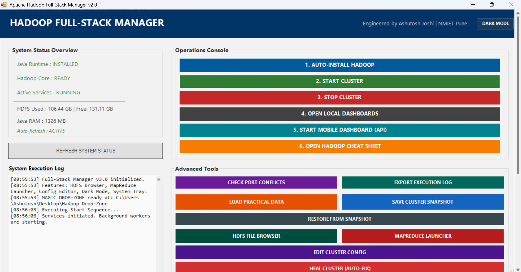Viewport: 521px width, 272px height.
Task: Open the local dashboards
Action: pos(340,114)
